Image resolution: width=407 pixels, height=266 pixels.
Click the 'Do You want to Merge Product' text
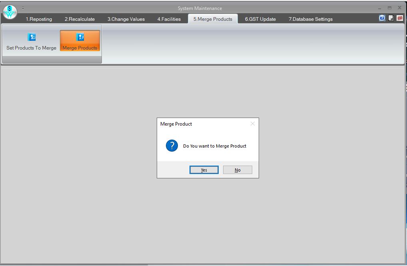(215, 146)
